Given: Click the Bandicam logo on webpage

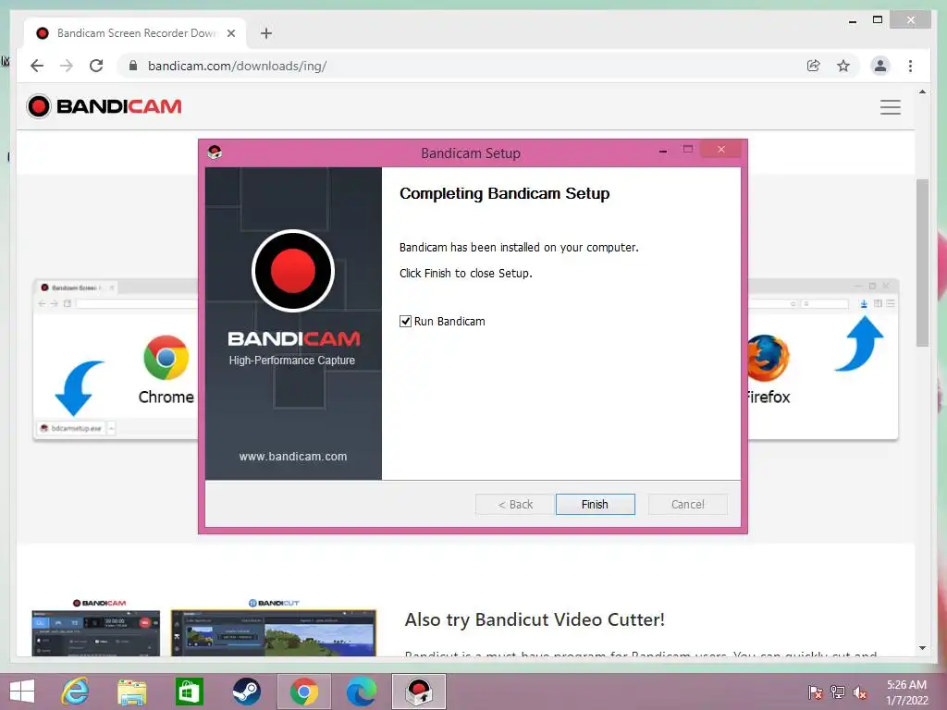Looking at the screenshot, I should click(104, 106).
